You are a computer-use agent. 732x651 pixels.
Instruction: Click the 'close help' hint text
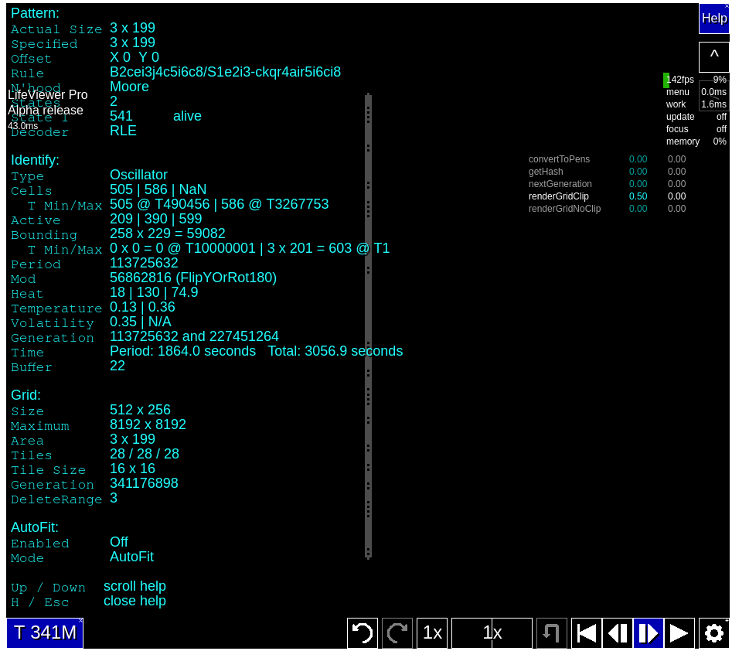point(135,601)
